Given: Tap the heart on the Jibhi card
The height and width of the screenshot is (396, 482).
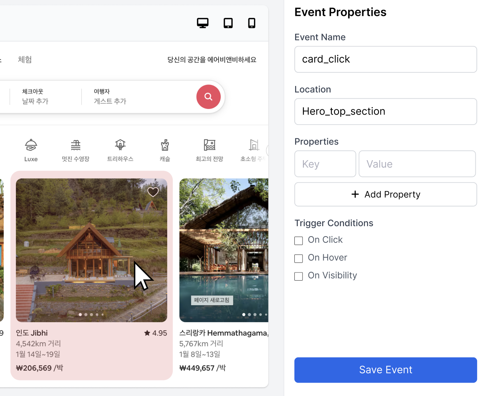Looking at the screenshot, I should [153, 192].
